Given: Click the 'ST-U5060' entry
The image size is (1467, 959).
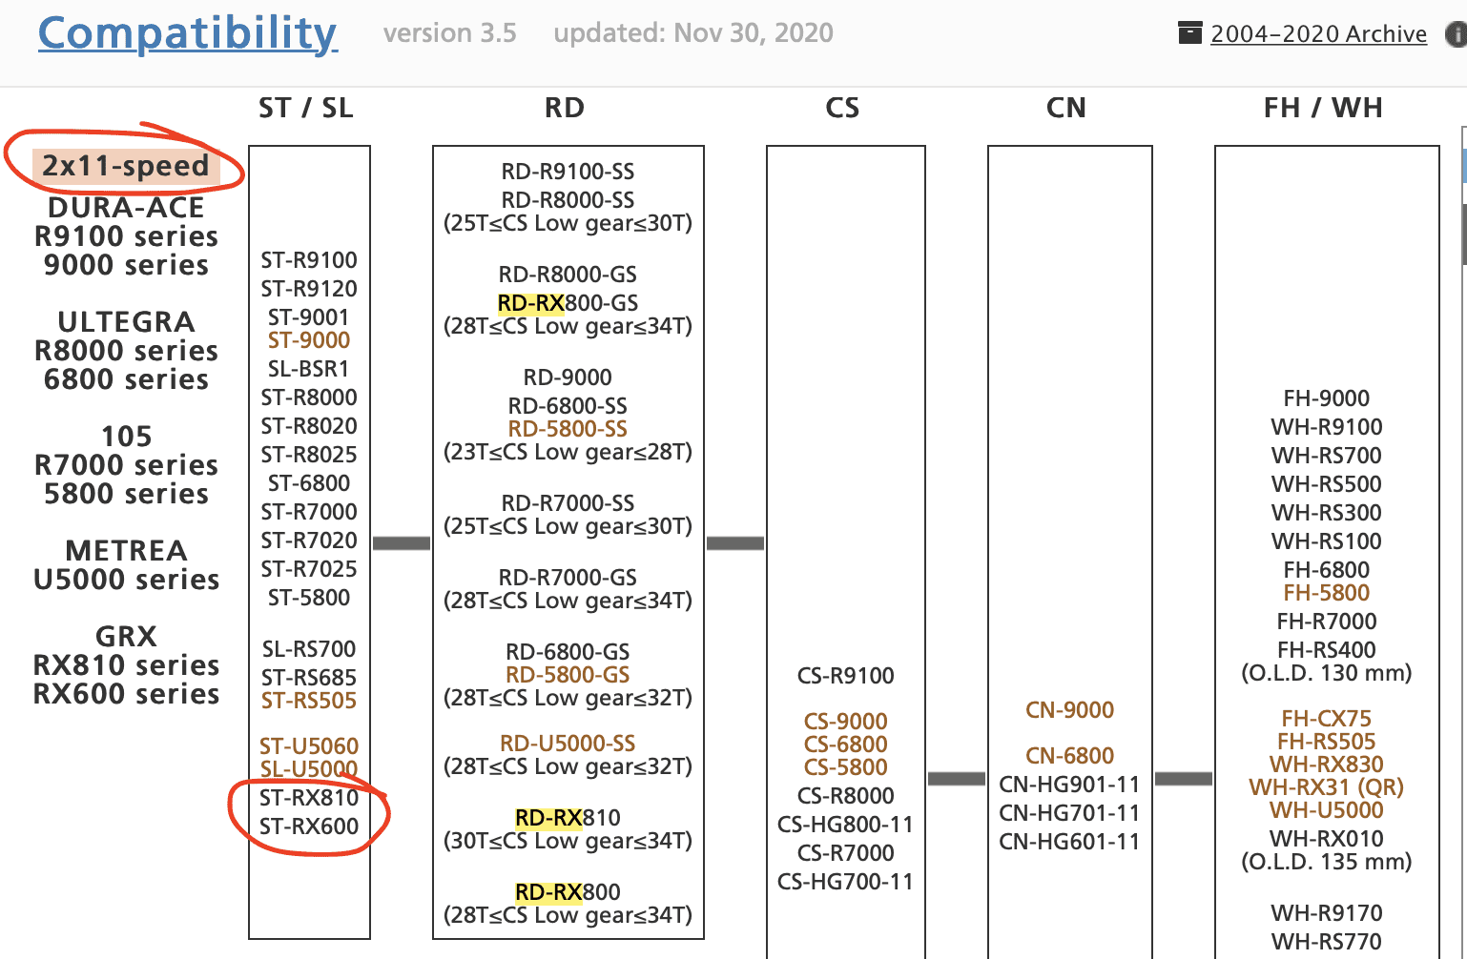Looking at the screenshot, I should coord(309,746).
